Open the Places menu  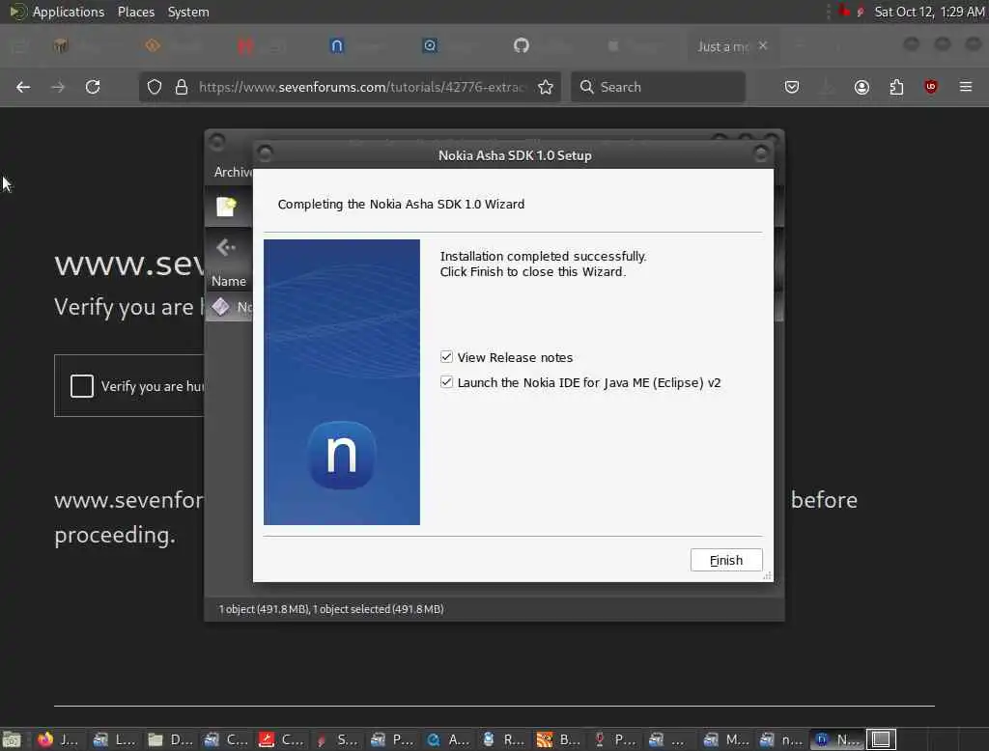[x=135, y=12]
